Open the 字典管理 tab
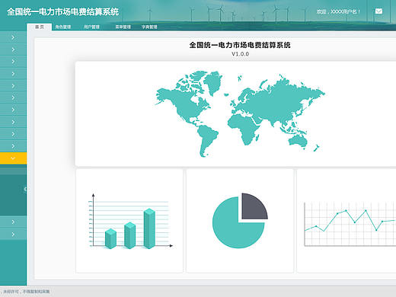Viewport: 396px width, 297px height. (149, 27)
